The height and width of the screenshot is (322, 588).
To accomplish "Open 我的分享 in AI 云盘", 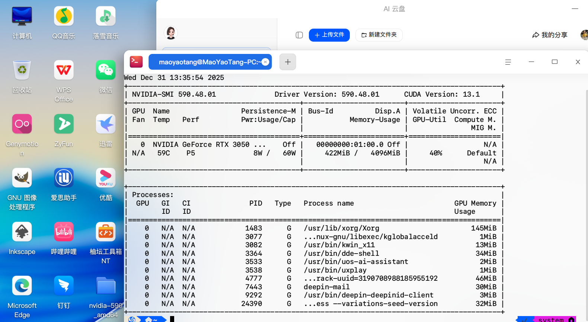I will click(550, 35).
